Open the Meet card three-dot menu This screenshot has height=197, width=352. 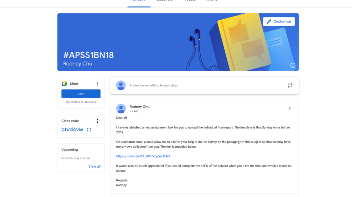(x=97, y=84)
